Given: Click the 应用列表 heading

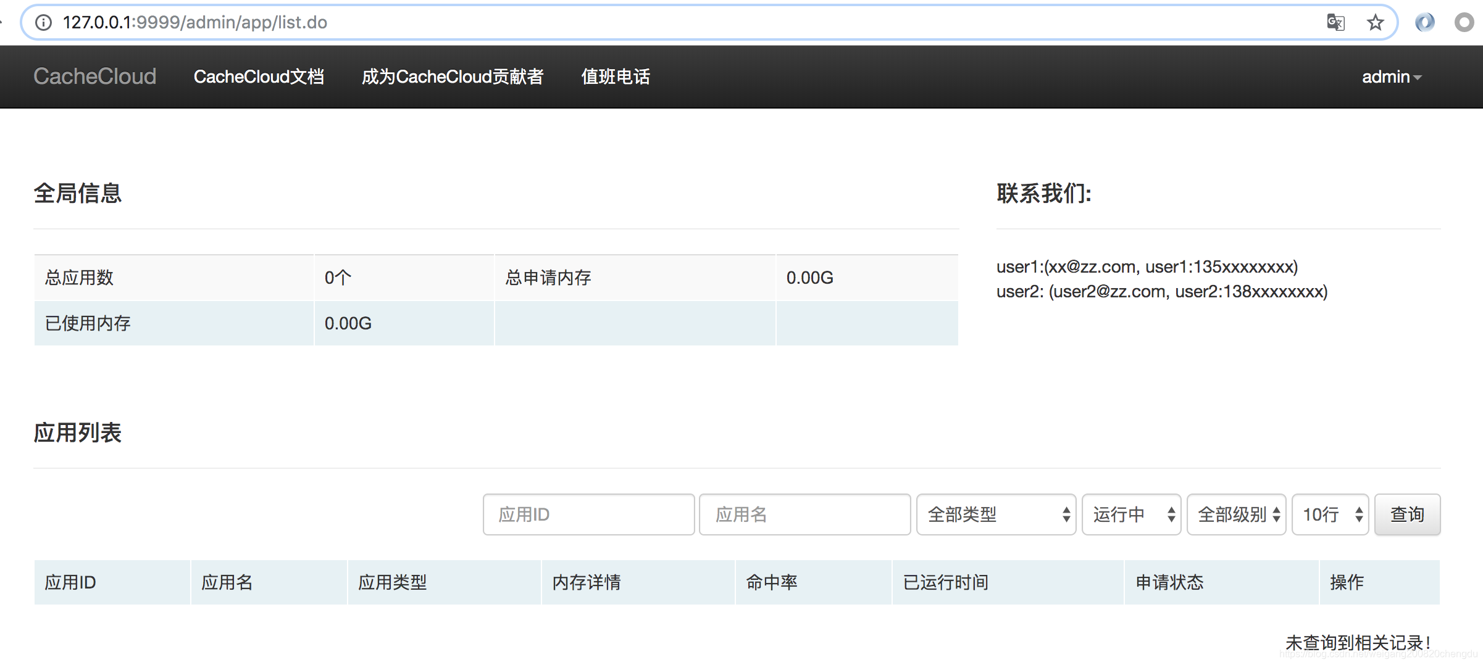Looking at the screenshot, I should (78, 432).
